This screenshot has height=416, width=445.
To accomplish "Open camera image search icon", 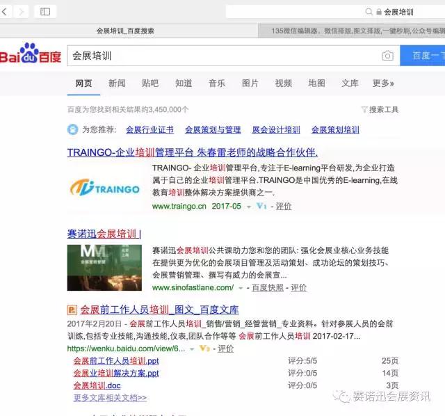I will coord(387,56).
